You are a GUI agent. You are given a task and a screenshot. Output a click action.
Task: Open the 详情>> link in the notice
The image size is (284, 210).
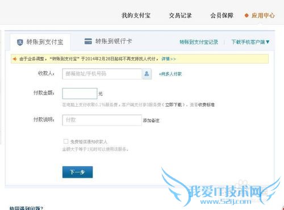[169, 59]
